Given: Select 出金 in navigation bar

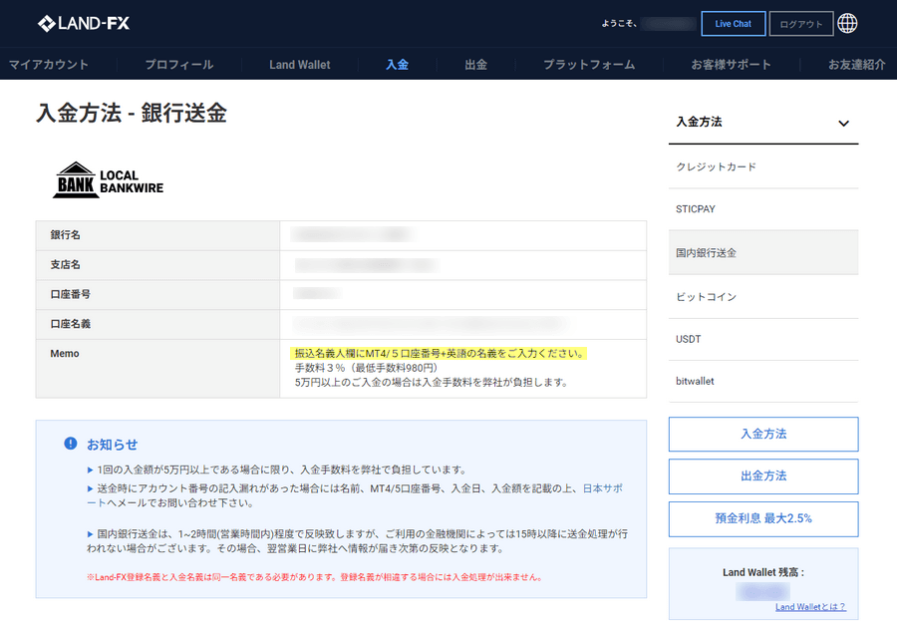Looking at the screenshot, I should (x=476, y=65).
